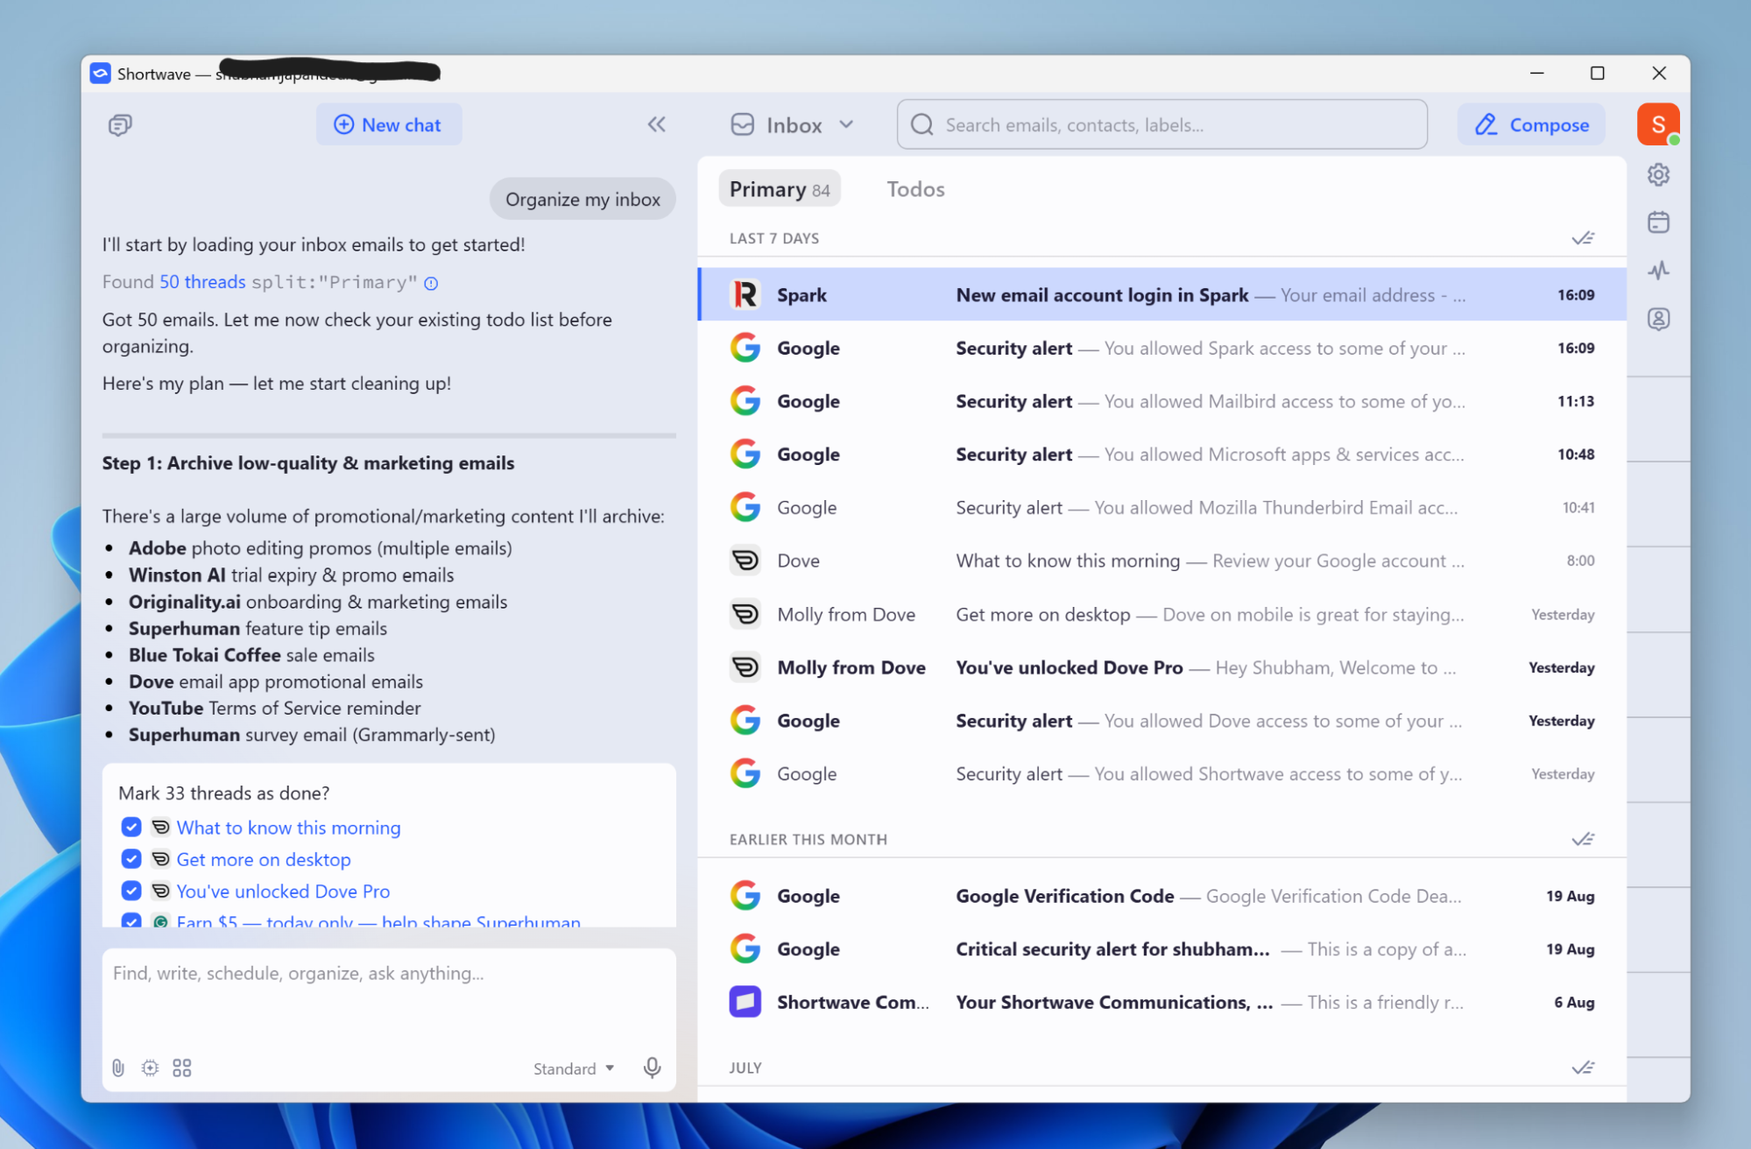This screenshot has width=1751, height=1149.
Task: Open Get more on desktop link
Action: 264,859
